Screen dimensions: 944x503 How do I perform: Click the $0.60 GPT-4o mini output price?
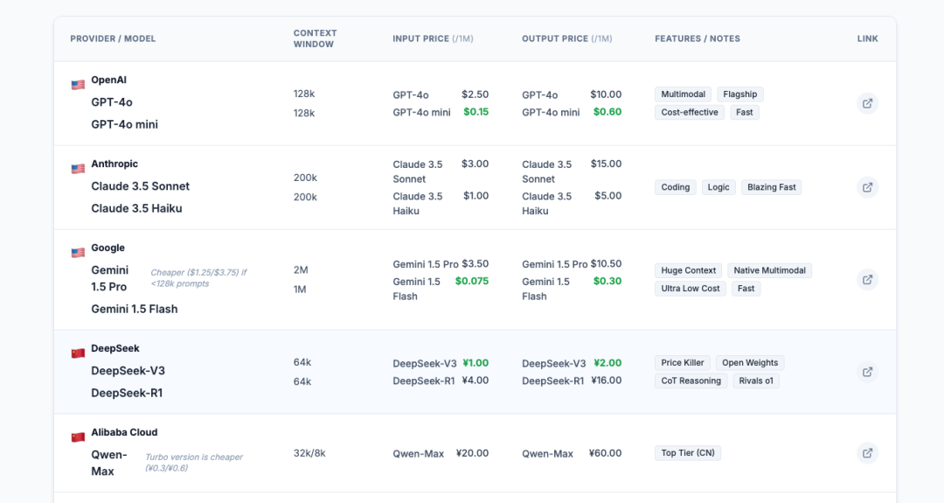pyautogui.click(x=607, y=111)
